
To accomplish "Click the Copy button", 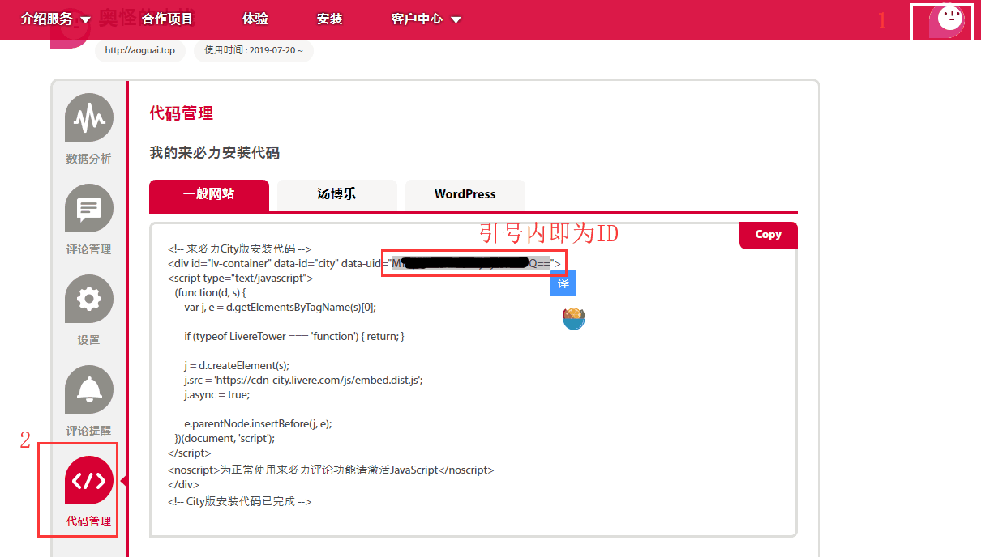I will (769, 235).
